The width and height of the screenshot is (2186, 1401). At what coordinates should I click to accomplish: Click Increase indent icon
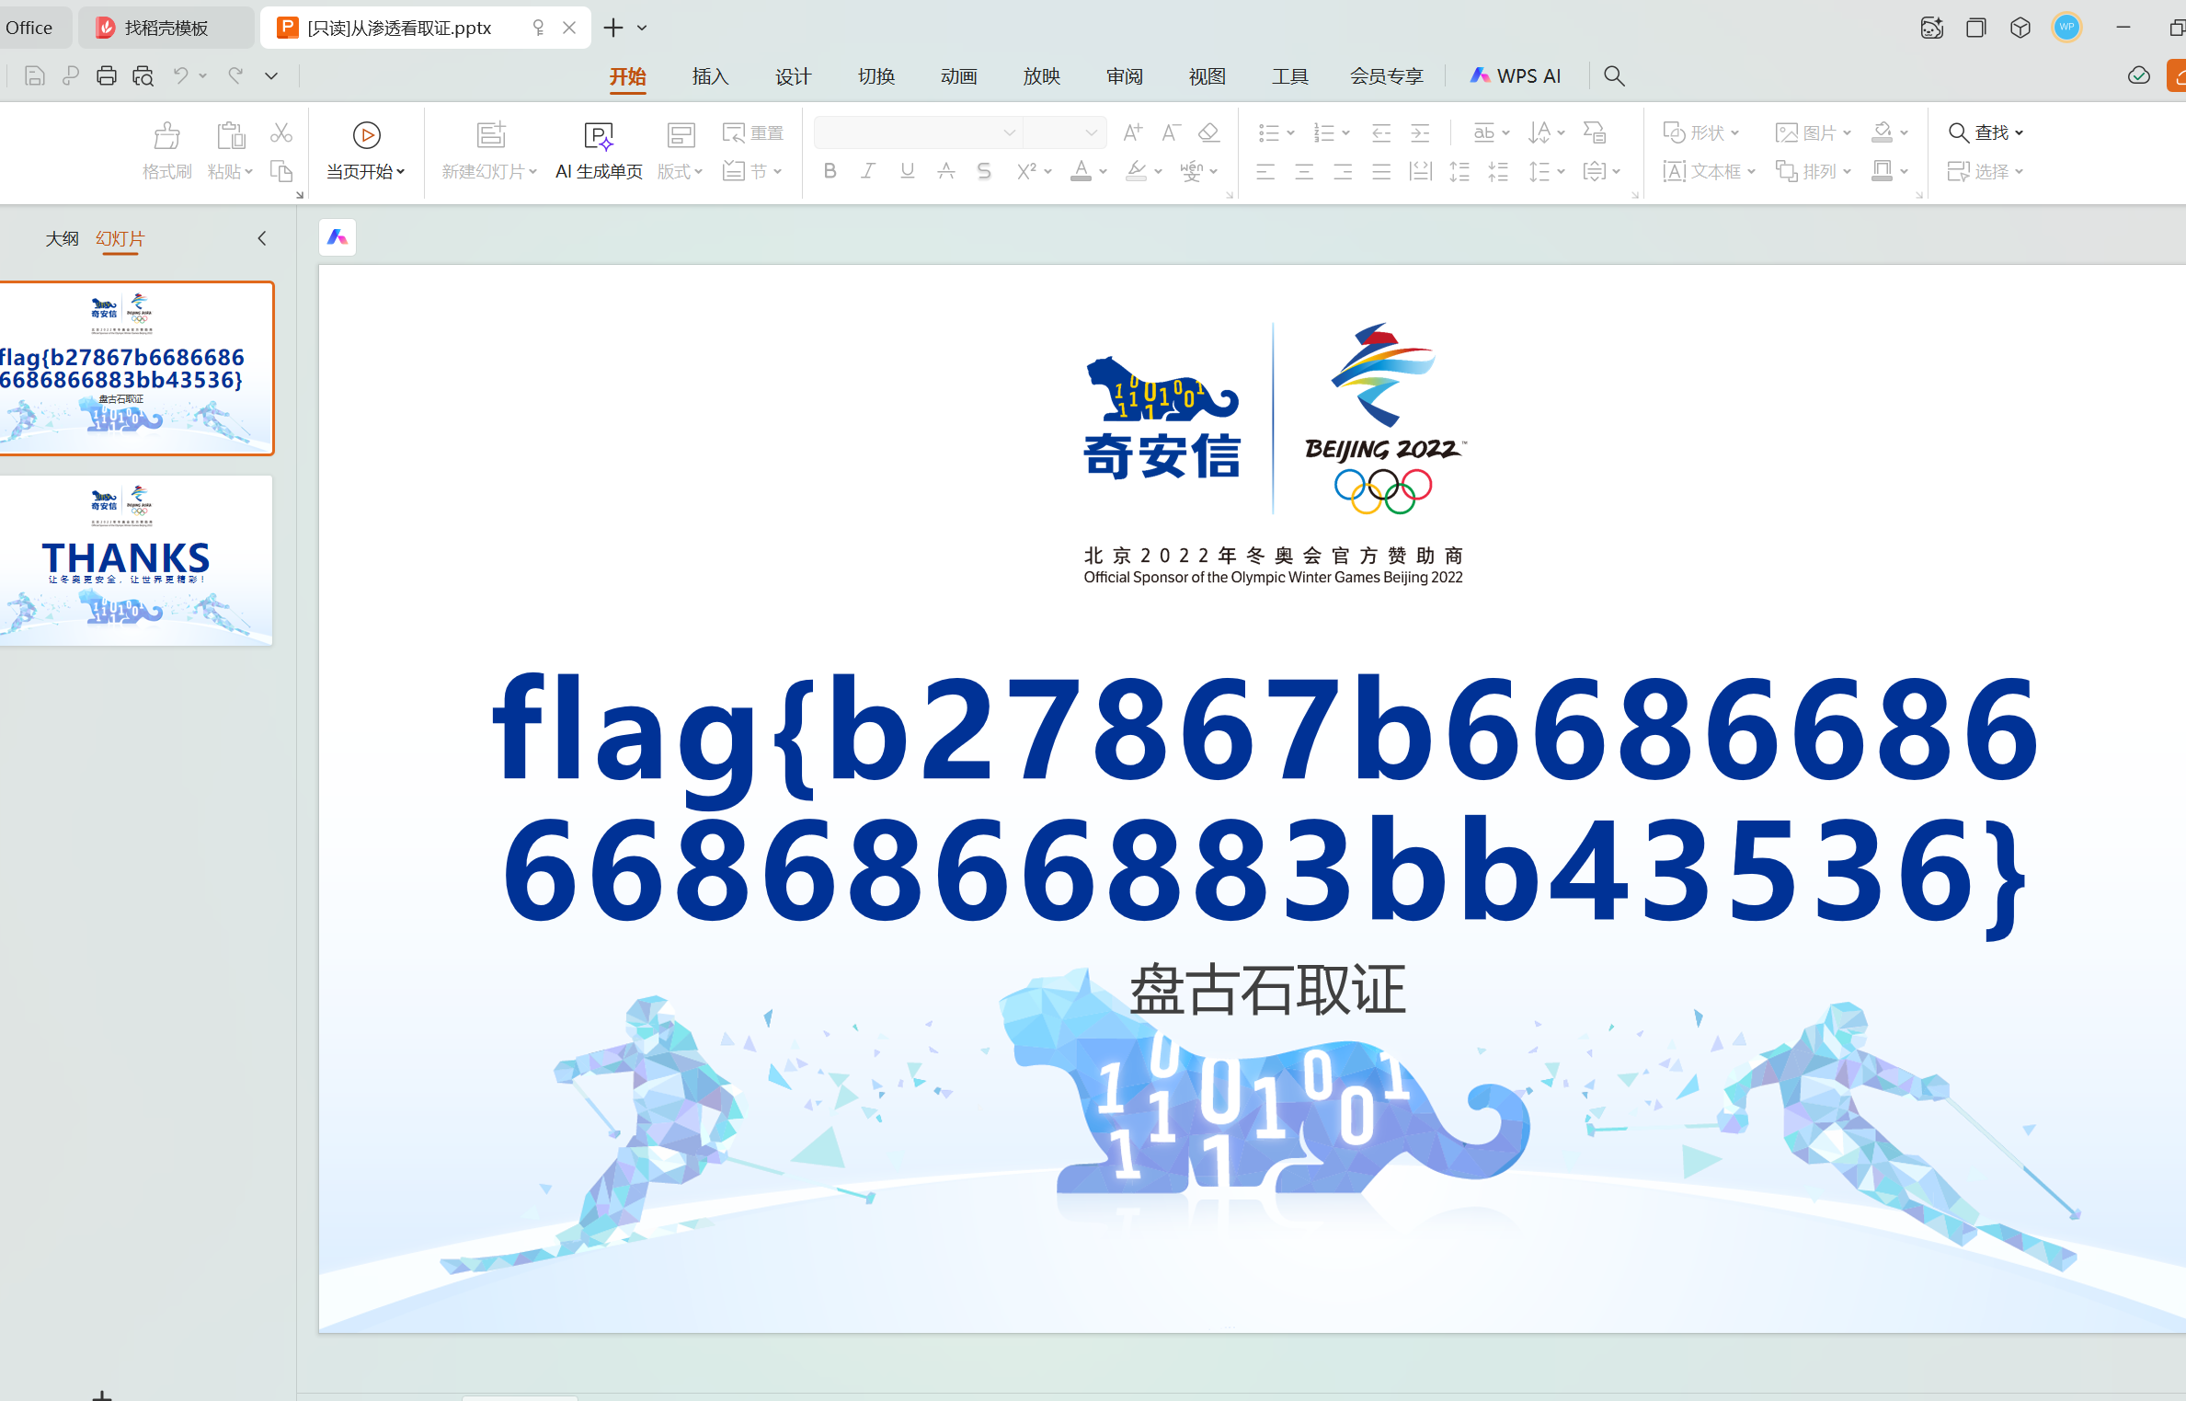(x=1420, y=133)
